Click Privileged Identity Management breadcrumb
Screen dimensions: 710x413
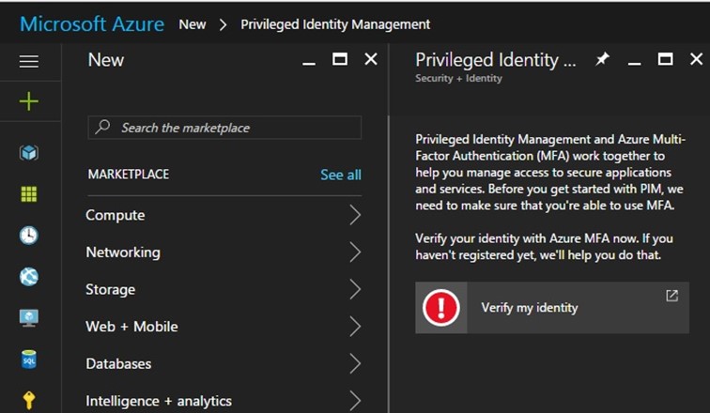tap(335, 24)
